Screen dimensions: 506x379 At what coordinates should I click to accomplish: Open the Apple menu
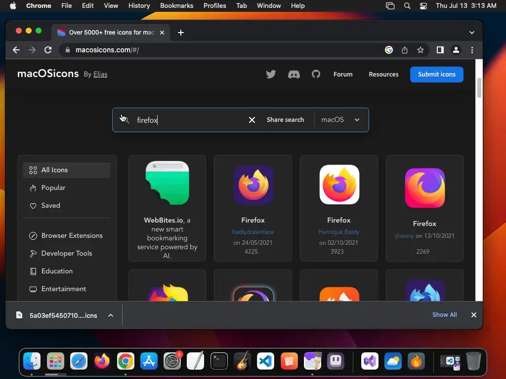13,5
